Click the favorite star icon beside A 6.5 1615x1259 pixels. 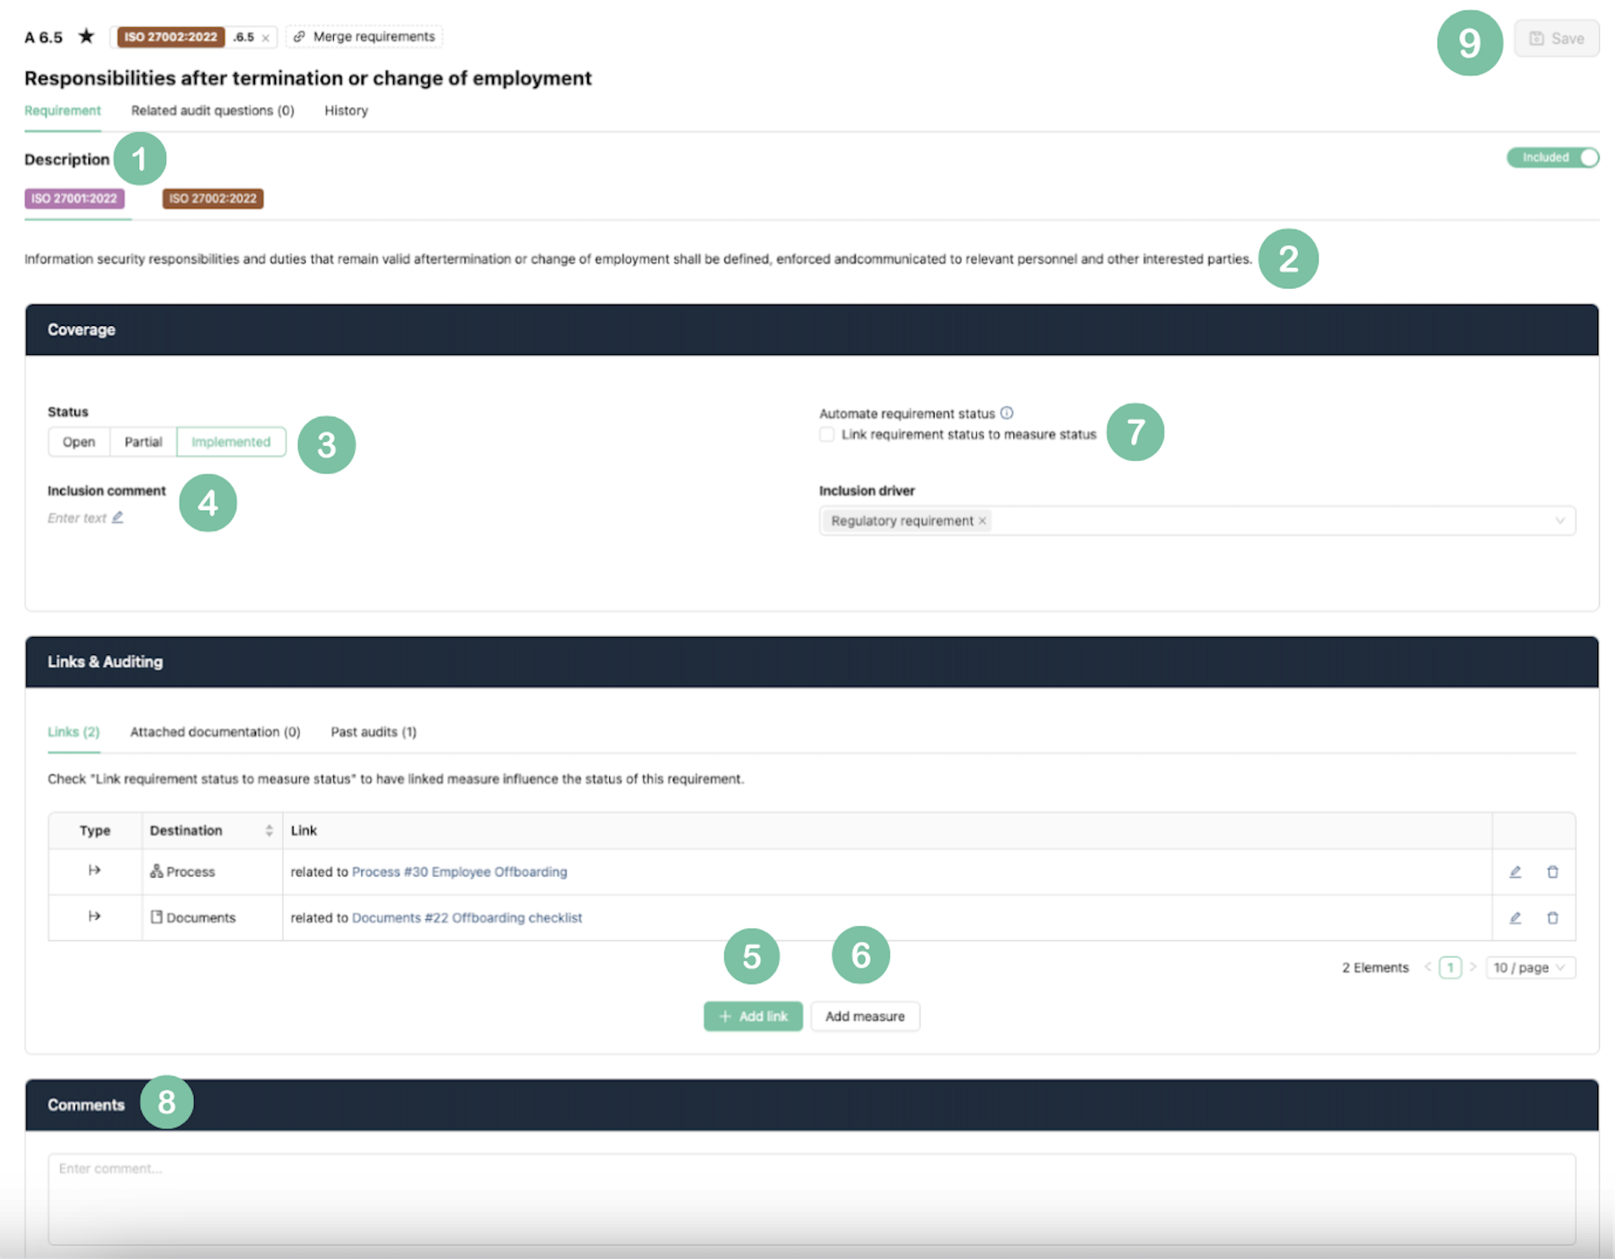[x=86, y=36]
